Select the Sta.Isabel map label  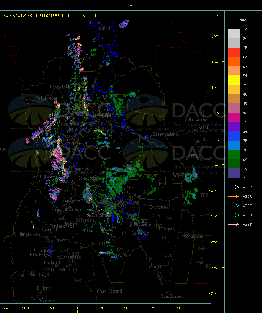click(172, 296)
